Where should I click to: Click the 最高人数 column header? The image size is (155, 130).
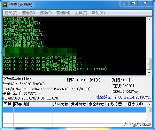tap(137, 104)
